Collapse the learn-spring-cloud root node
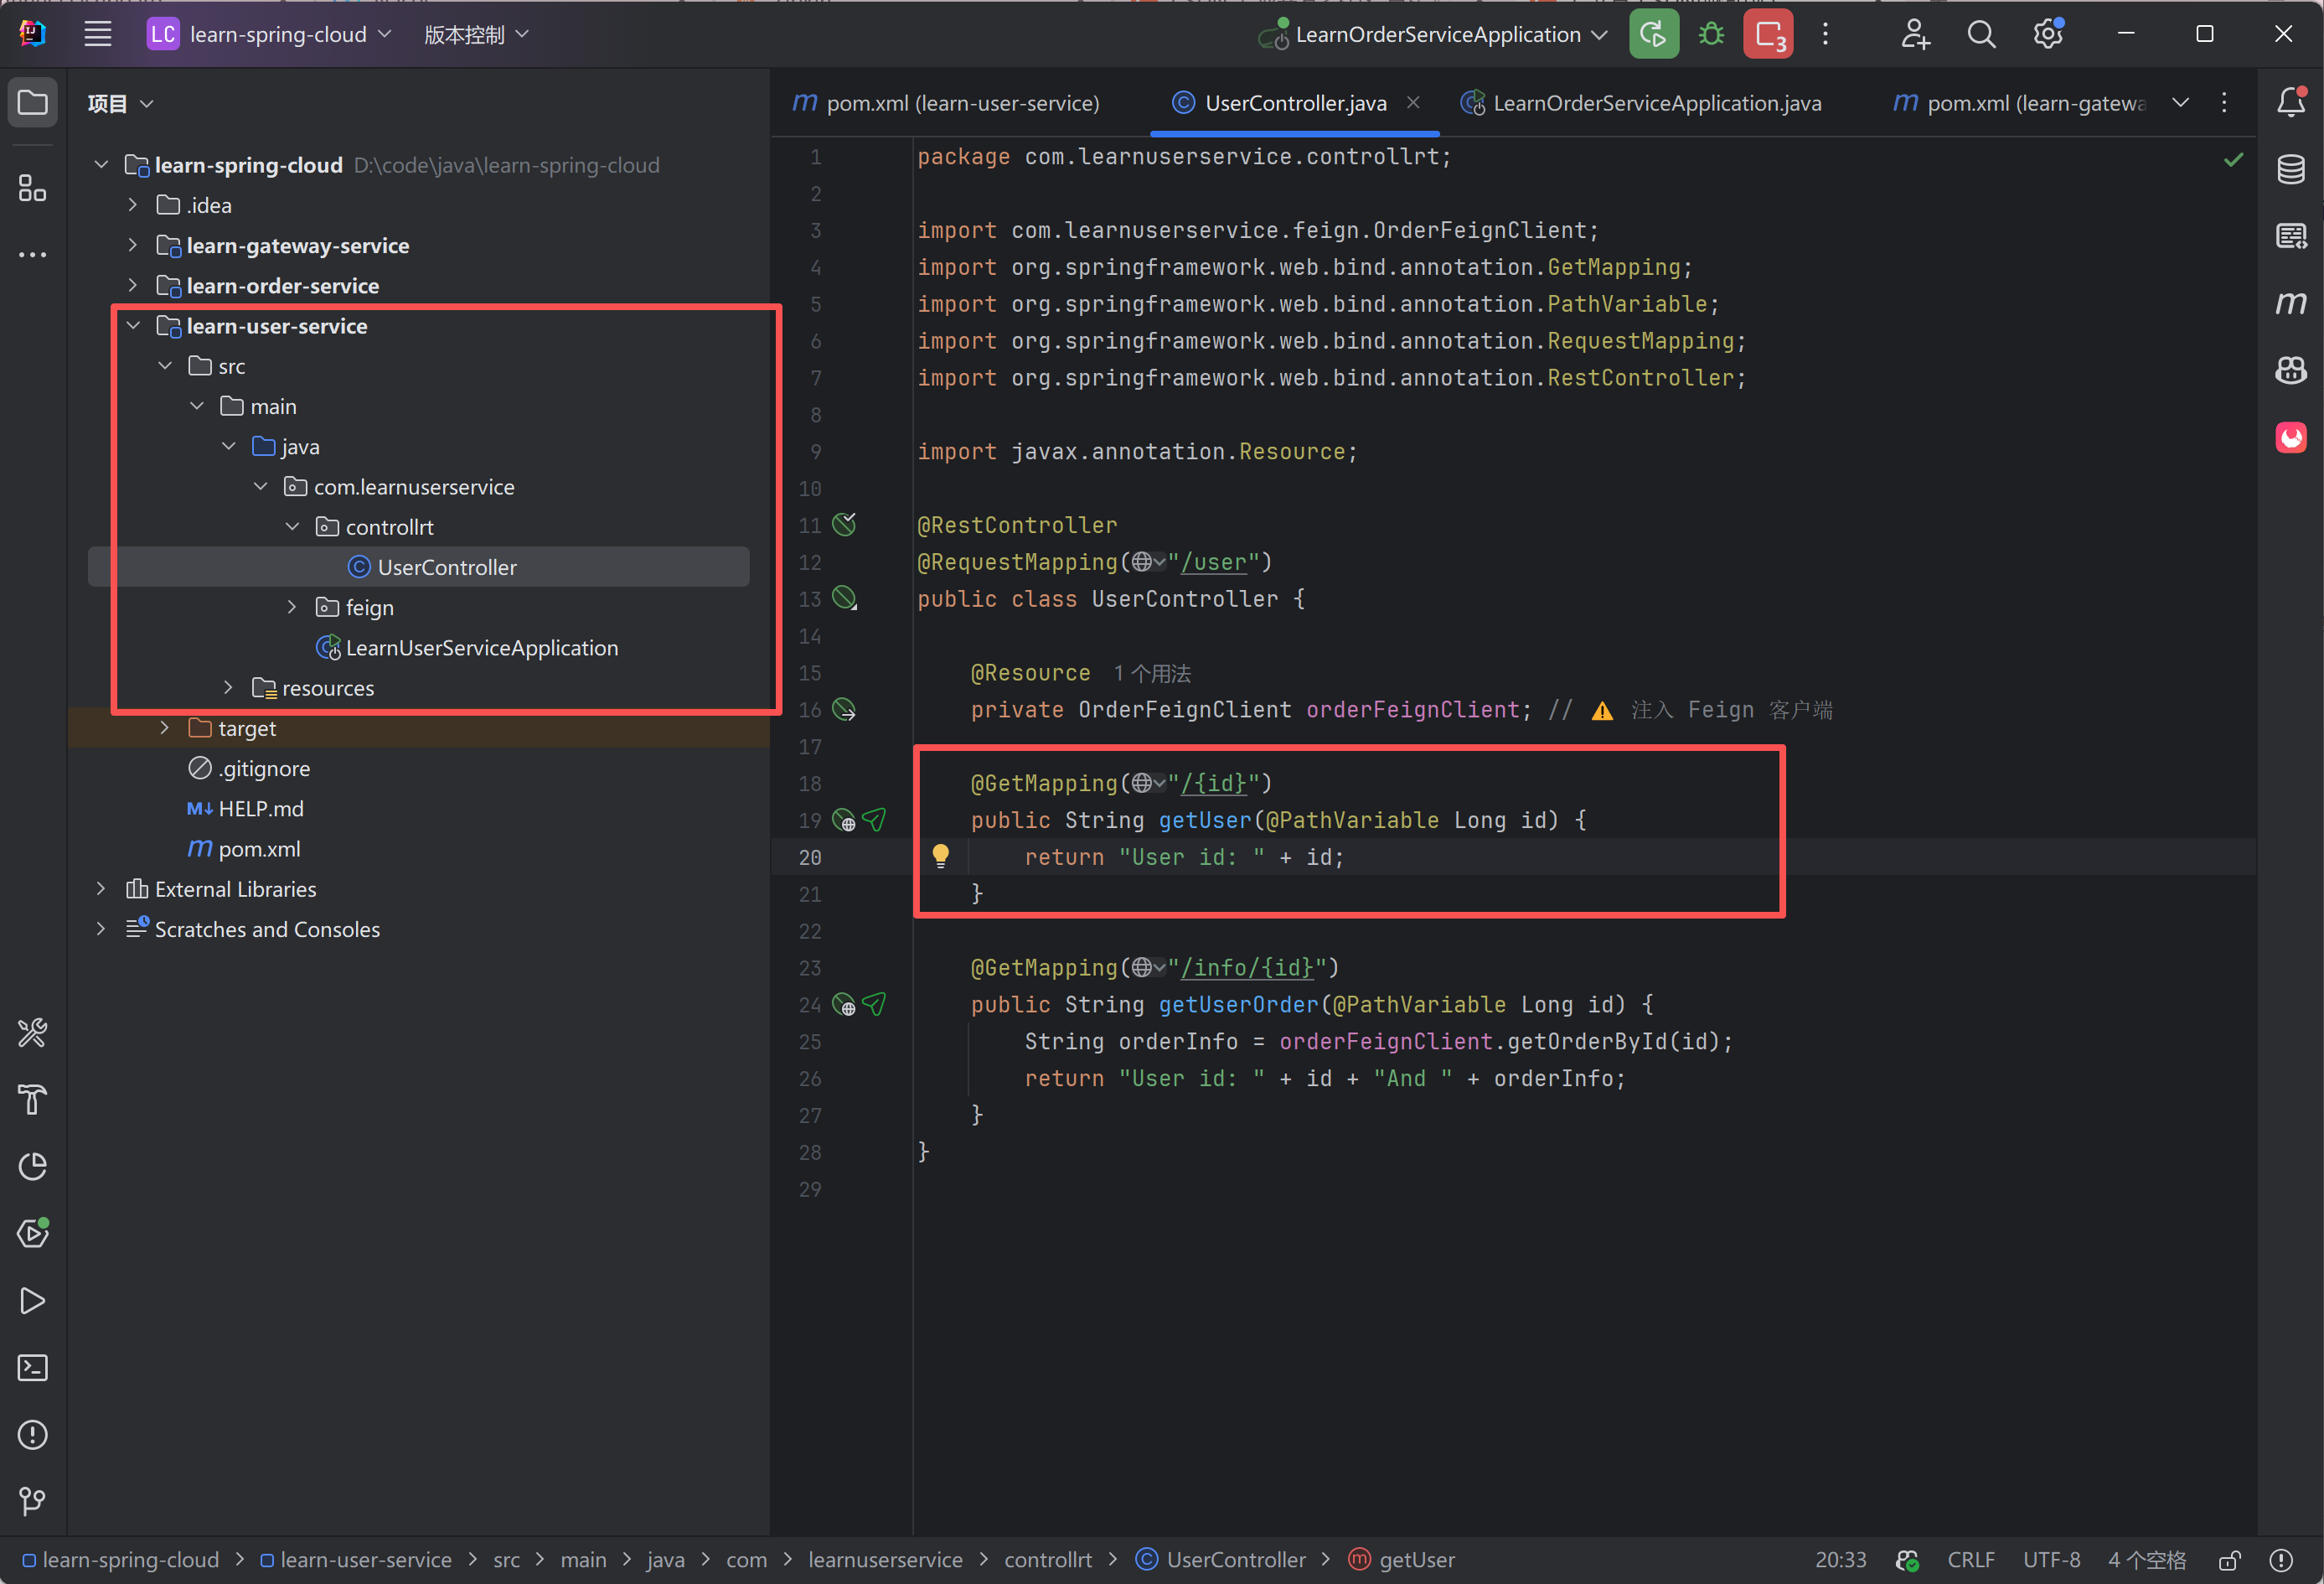Image resolution: width=2324 pixels, height=1584 pixels. tap(101, 164)
